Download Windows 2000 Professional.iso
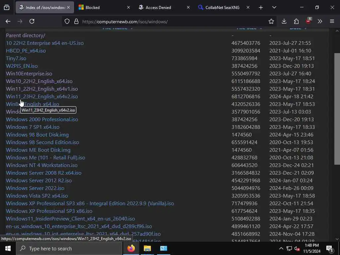The image size is (340, 255). tap(42, 119)
